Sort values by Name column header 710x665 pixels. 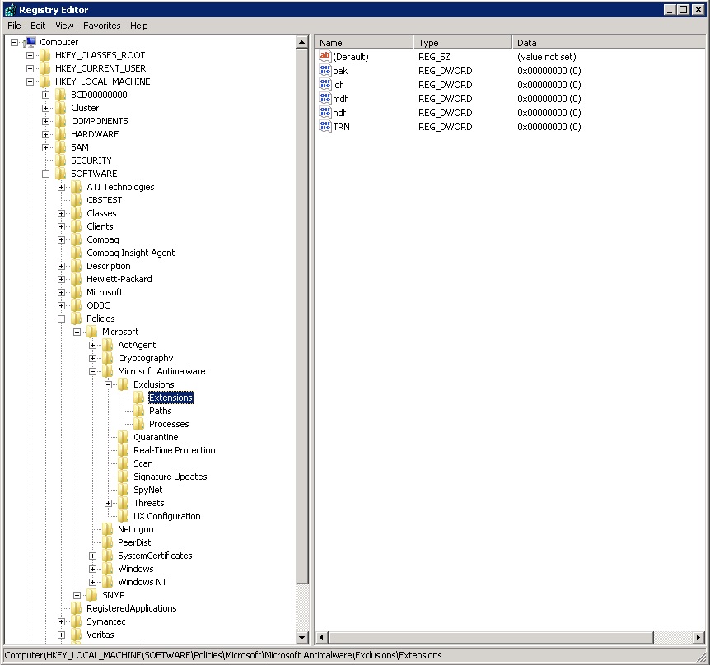(x=363, y=42)
